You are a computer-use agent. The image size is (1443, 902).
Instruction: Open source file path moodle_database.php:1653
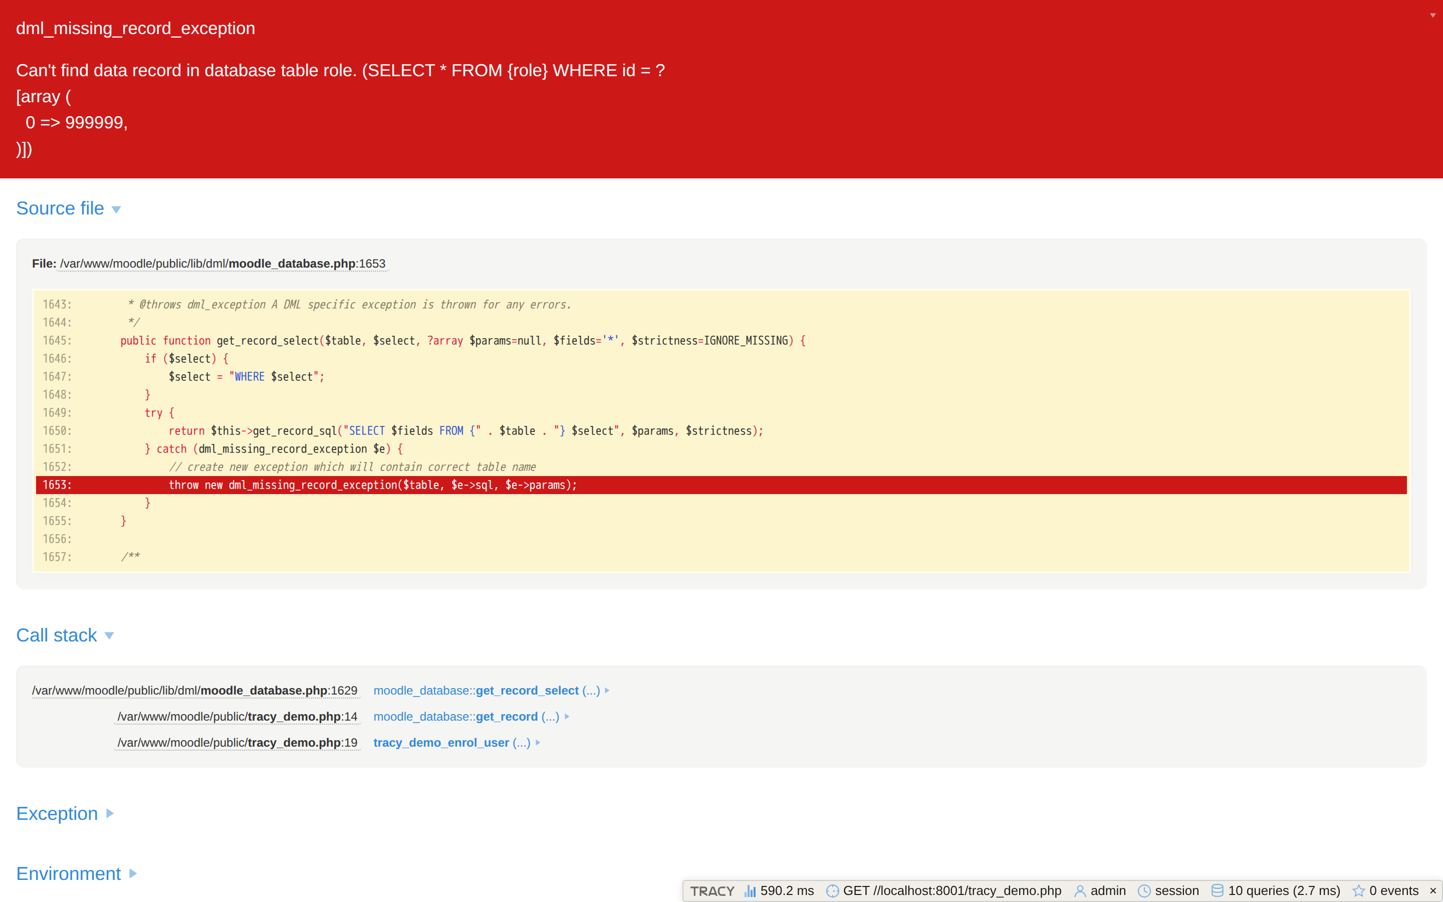222,264
